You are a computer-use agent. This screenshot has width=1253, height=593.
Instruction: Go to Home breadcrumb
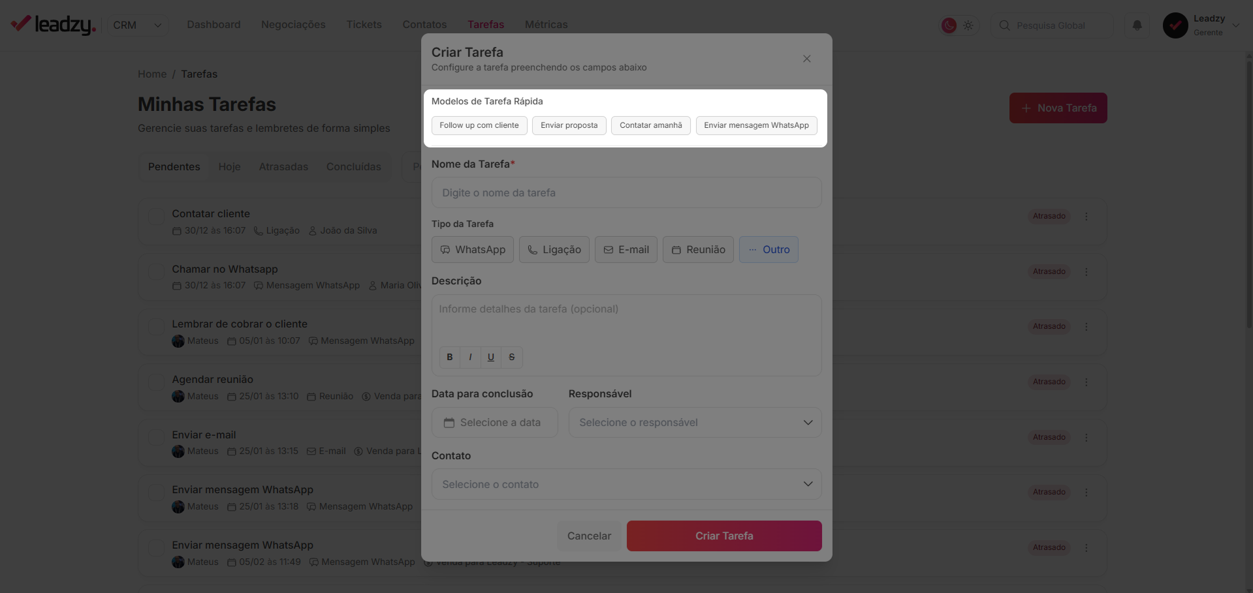click(152, 74)
